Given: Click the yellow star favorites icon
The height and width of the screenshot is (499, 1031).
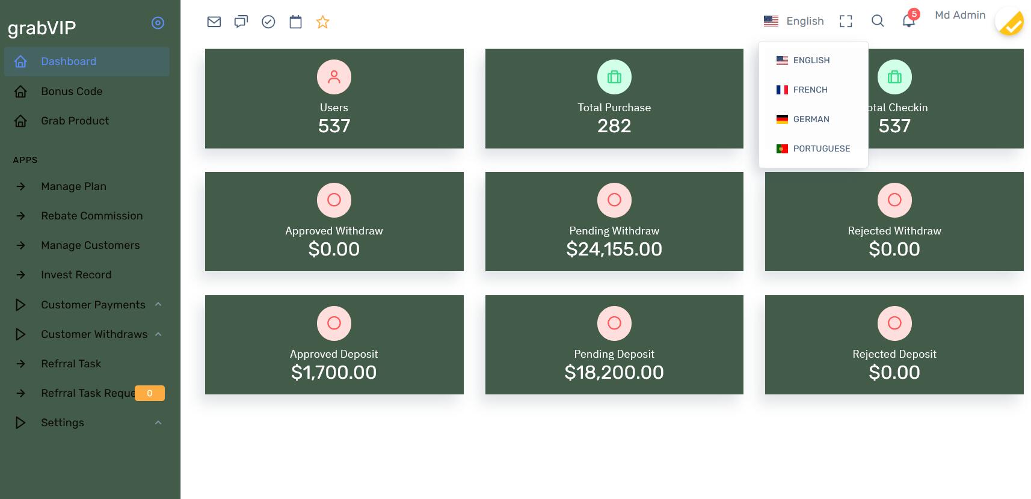Looking at the screenshot, I should pos(323,22).
